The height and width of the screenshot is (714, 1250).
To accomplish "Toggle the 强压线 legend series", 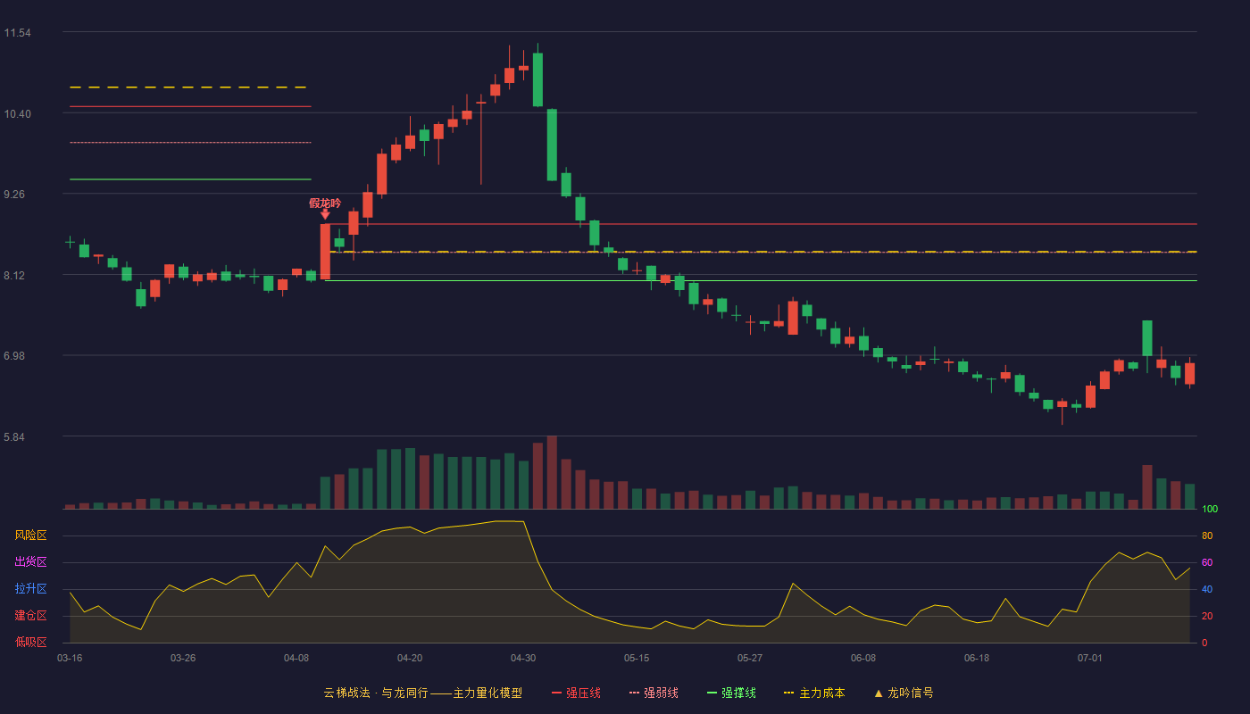I will point(576,693).
